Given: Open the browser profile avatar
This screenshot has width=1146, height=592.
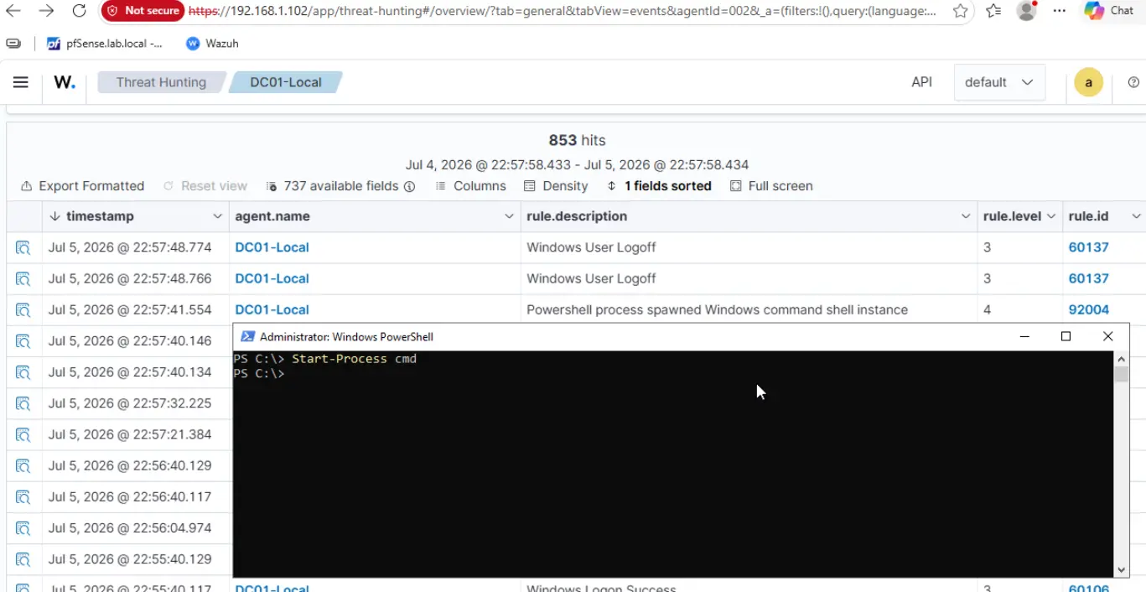Looking at the screenshot, I should pos(1026,11).
